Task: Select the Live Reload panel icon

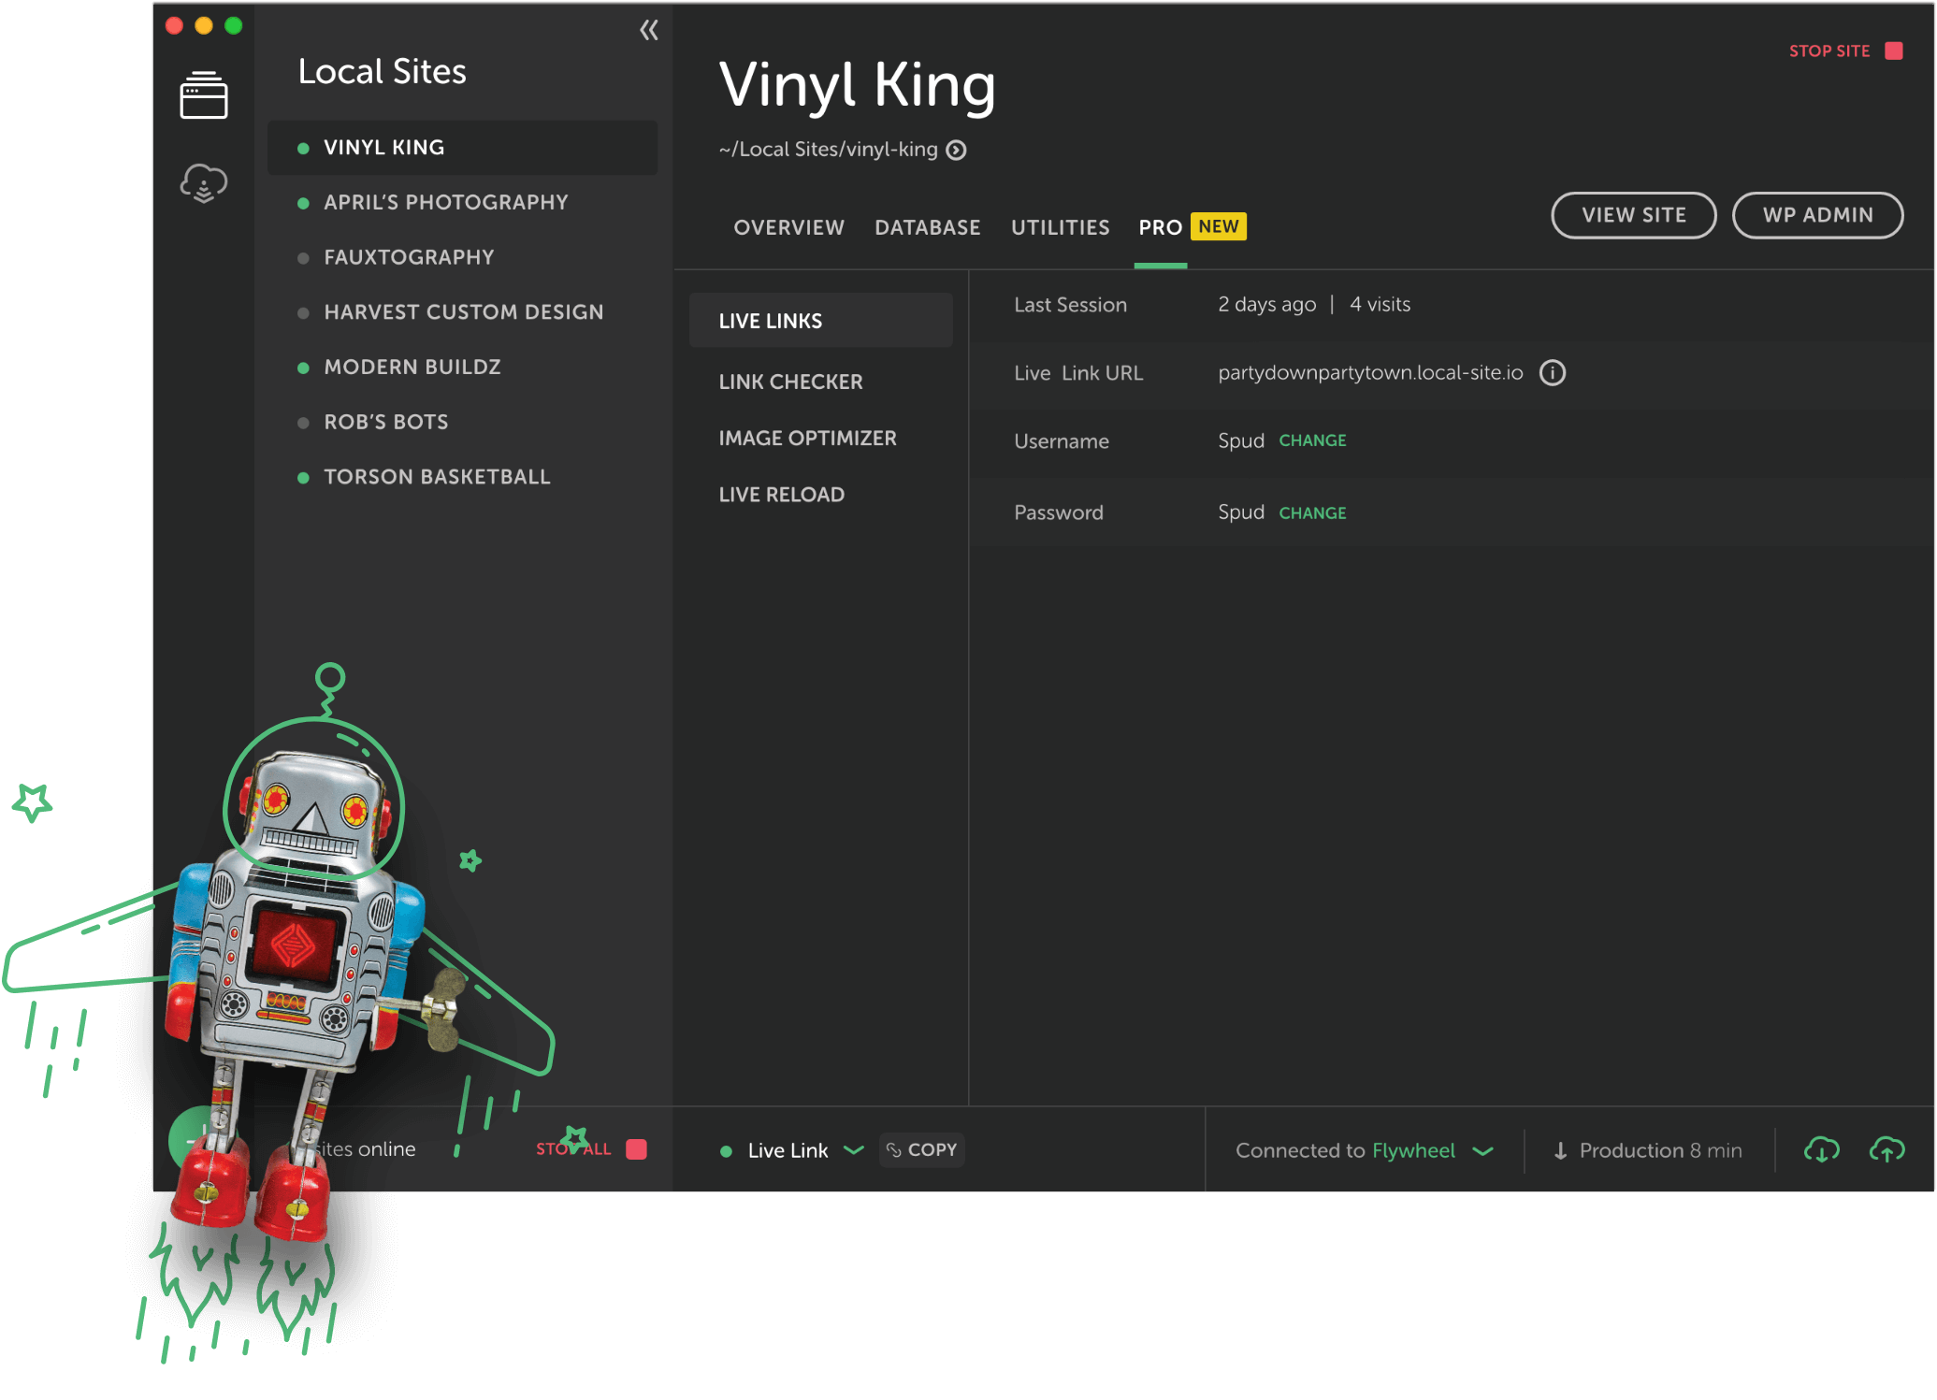Action: point(782,495)
